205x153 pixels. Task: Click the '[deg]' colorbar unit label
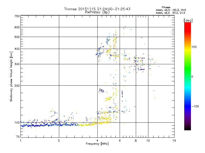(188, 20)
